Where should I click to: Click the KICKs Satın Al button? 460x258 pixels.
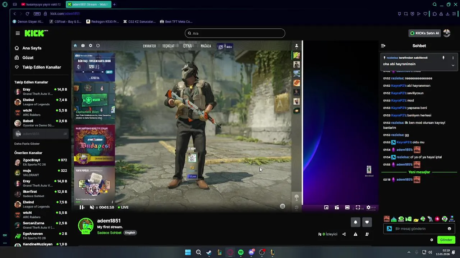[x=424, y=33]
